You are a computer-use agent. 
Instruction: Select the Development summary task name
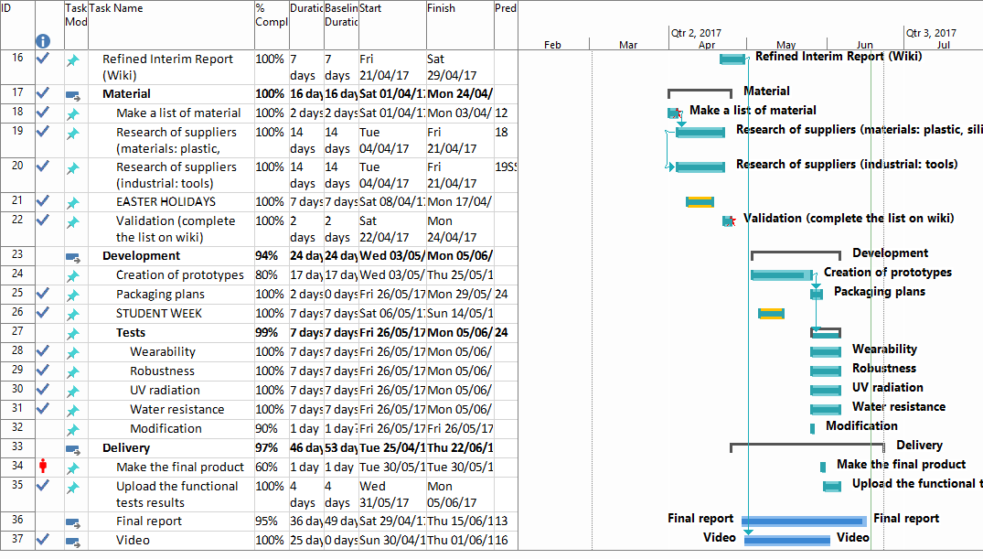[x=141, y=256]
